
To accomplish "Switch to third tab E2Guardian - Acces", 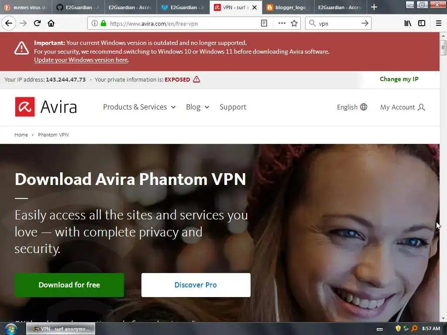I will click(x=131, y=7).
